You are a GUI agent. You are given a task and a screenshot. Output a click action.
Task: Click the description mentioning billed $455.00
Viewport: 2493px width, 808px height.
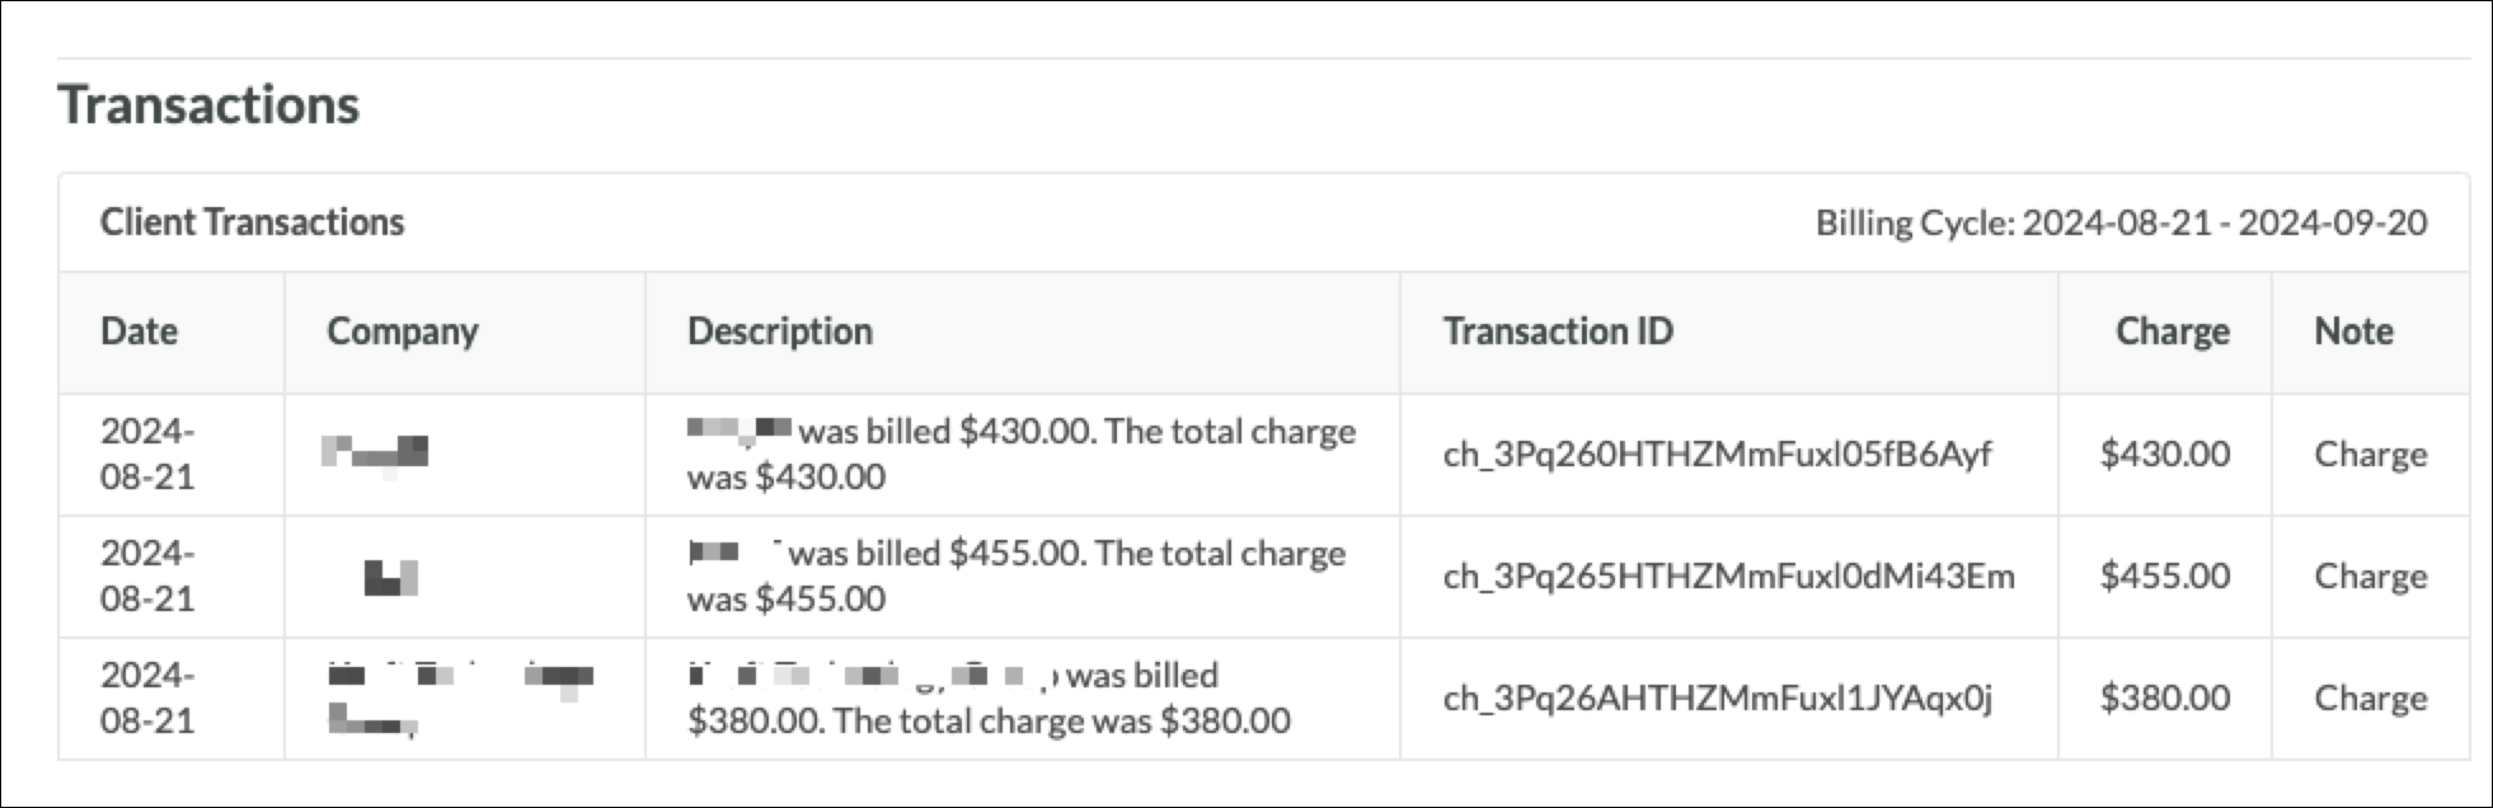pos(1016,576)
